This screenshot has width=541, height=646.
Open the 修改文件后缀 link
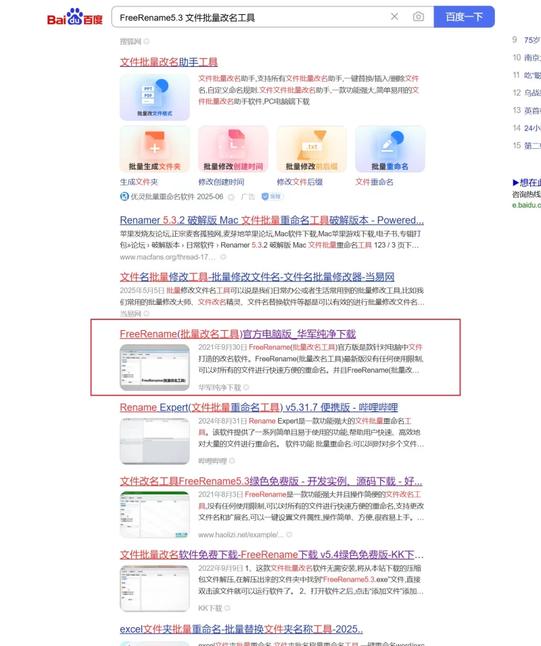pyautogui.click(x=300, y=182)
